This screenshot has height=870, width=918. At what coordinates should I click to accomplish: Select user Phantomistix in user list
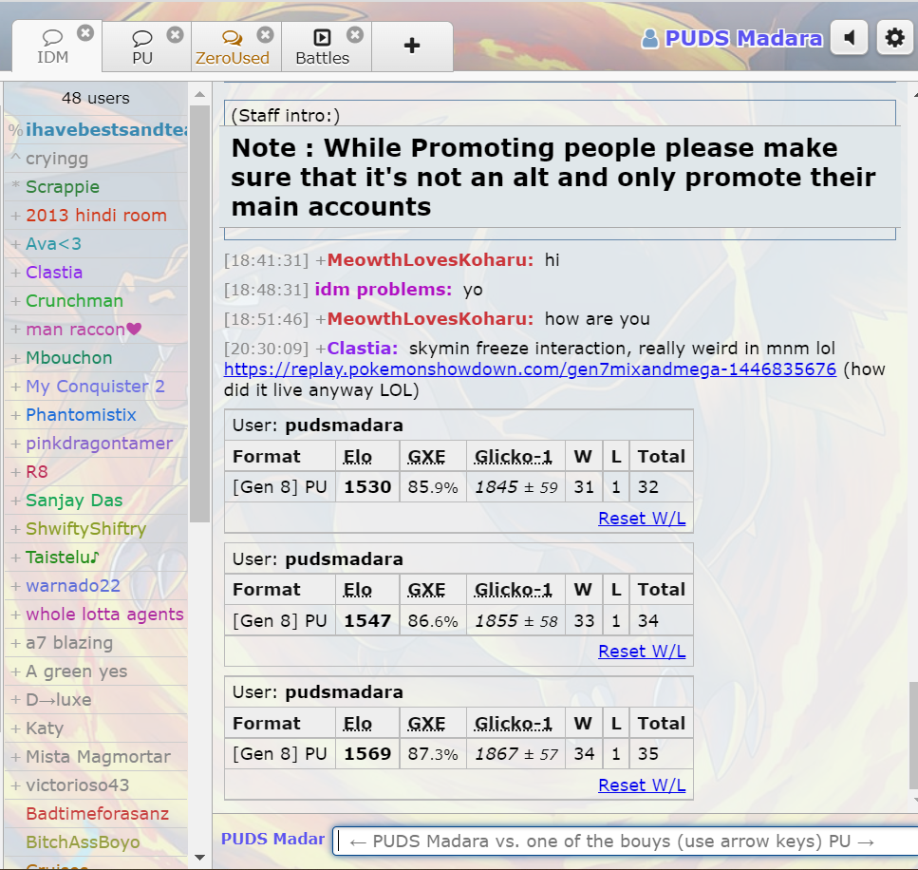[x=97, y=415]
